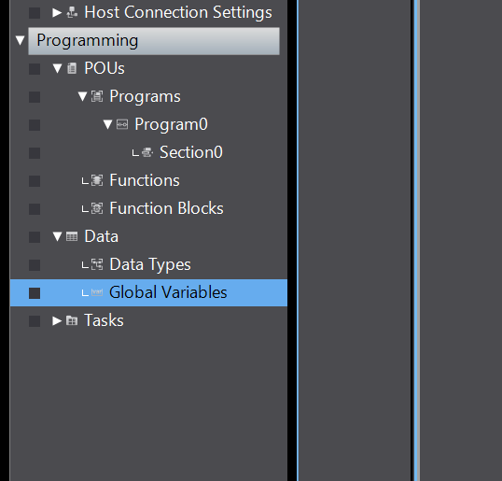Viewport: 502px width, 481px height.
Task: Toggle the square box beside Global Variables
Action: coord(35,293)
